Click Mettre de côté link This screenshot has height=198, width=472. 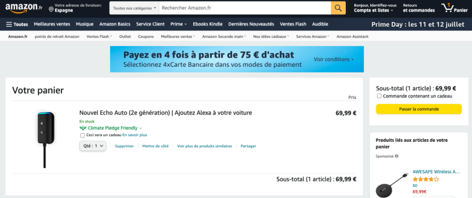coord(155,146)
